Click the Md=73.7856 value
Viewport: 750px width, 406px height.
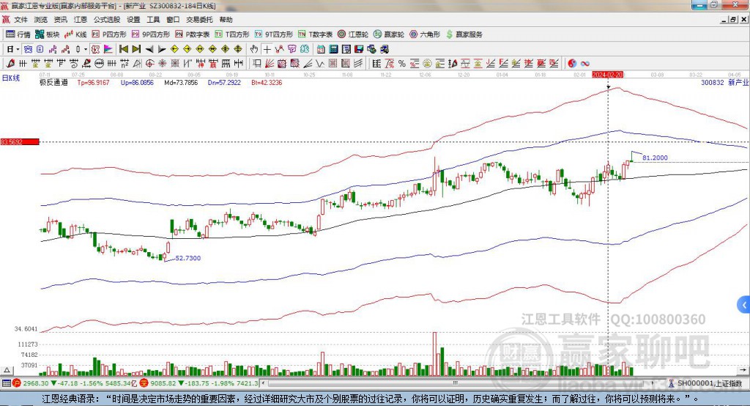181,82
